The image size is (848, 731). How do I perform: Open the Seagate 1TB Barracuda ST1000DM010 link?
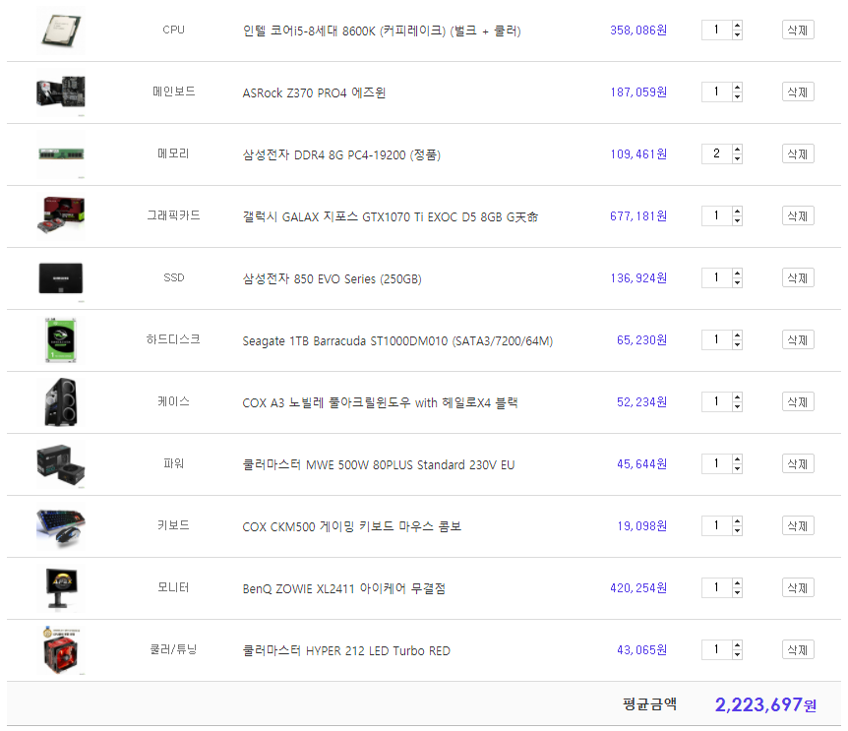397,341
